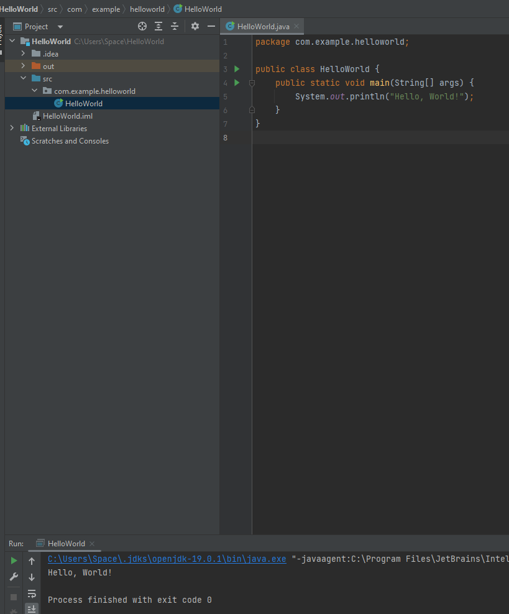
Task: Toggle Soft-Wrap in the Run console
Action: 31,594
